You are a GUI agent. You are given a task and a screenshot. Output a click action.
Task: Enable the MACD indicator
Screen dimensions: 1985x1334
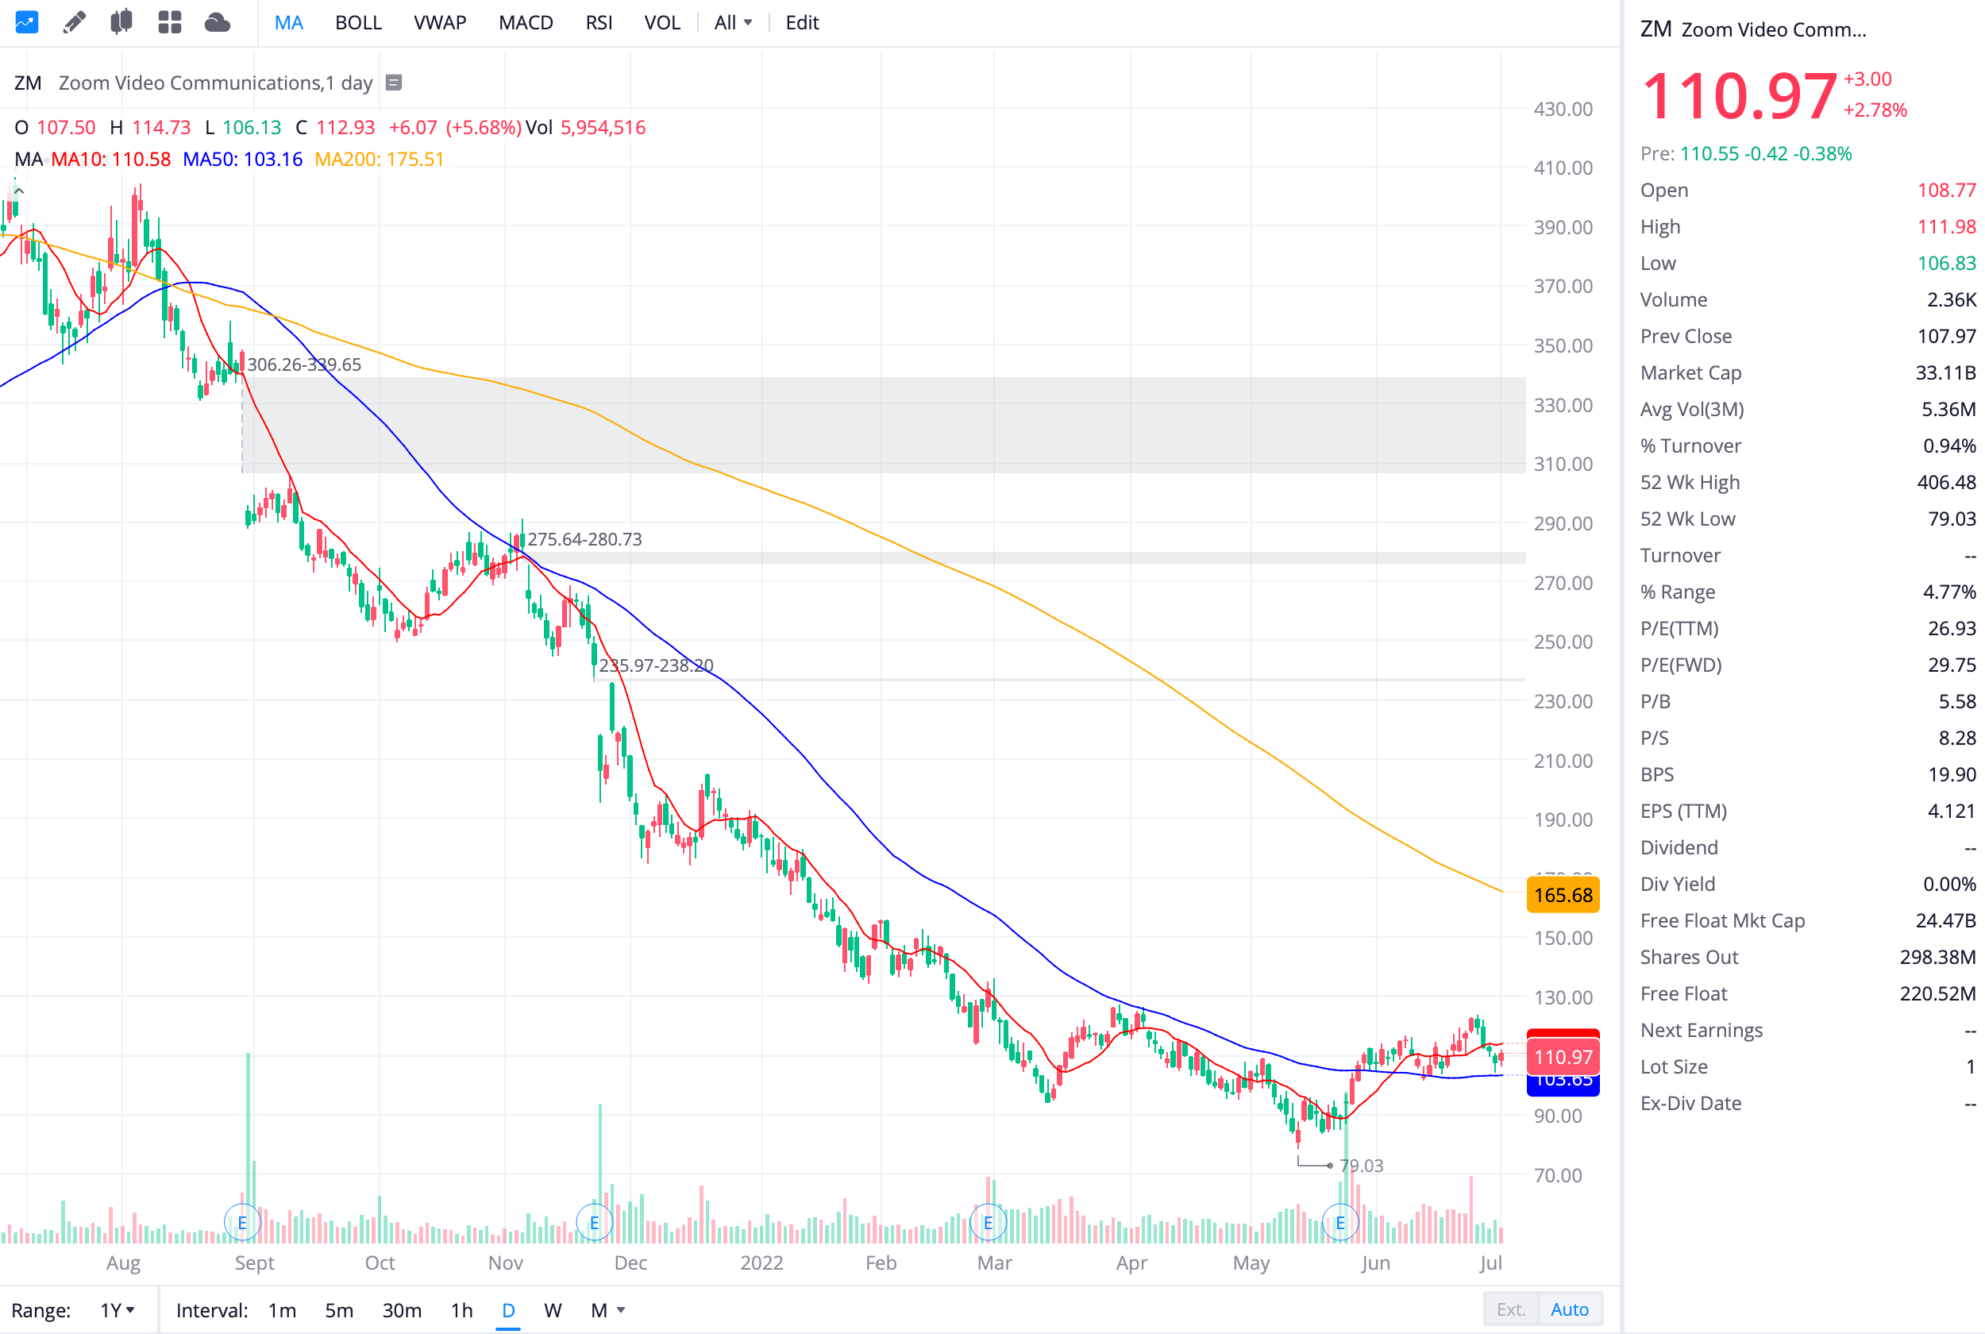click(526, 23)
